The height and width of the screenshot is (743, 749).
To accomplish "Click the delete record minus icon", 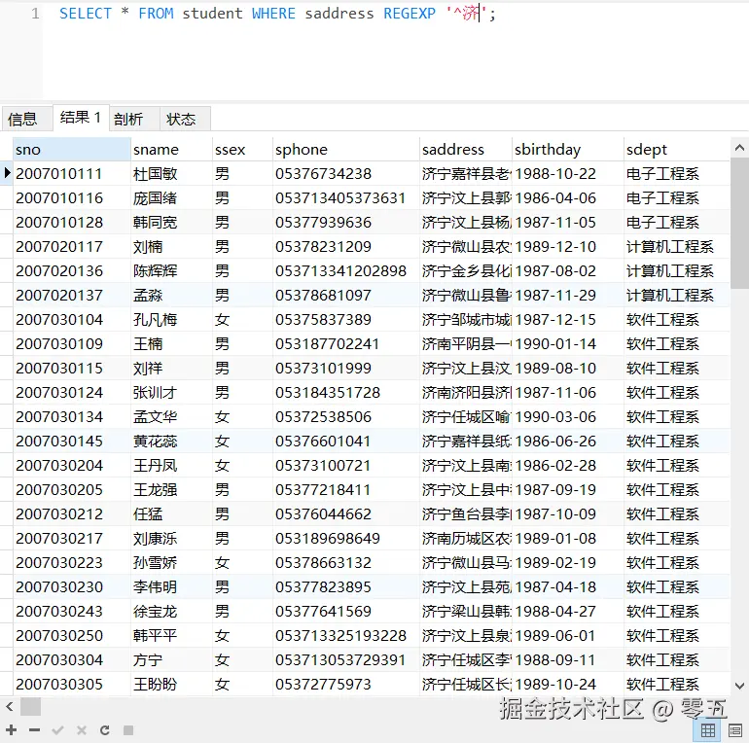I will tap(34, 730).
